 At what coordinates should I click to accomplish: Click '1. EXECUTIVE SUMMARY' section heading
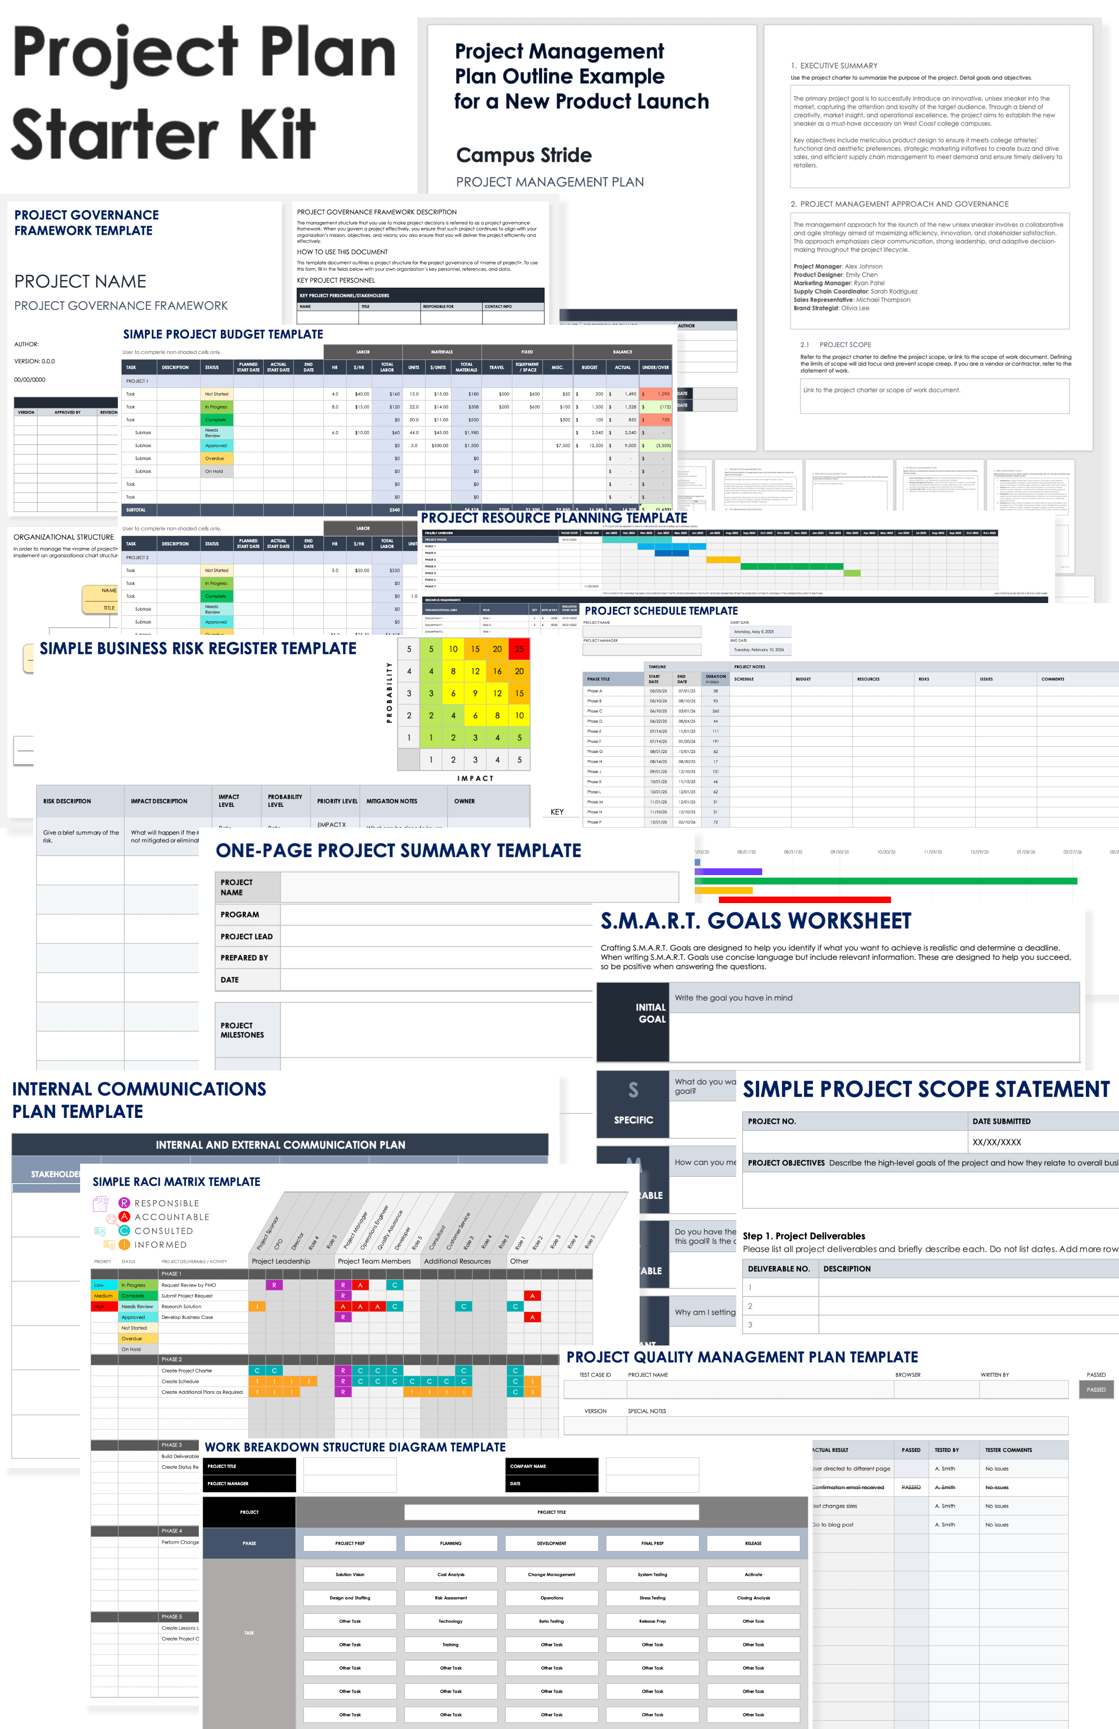(834, 65)
